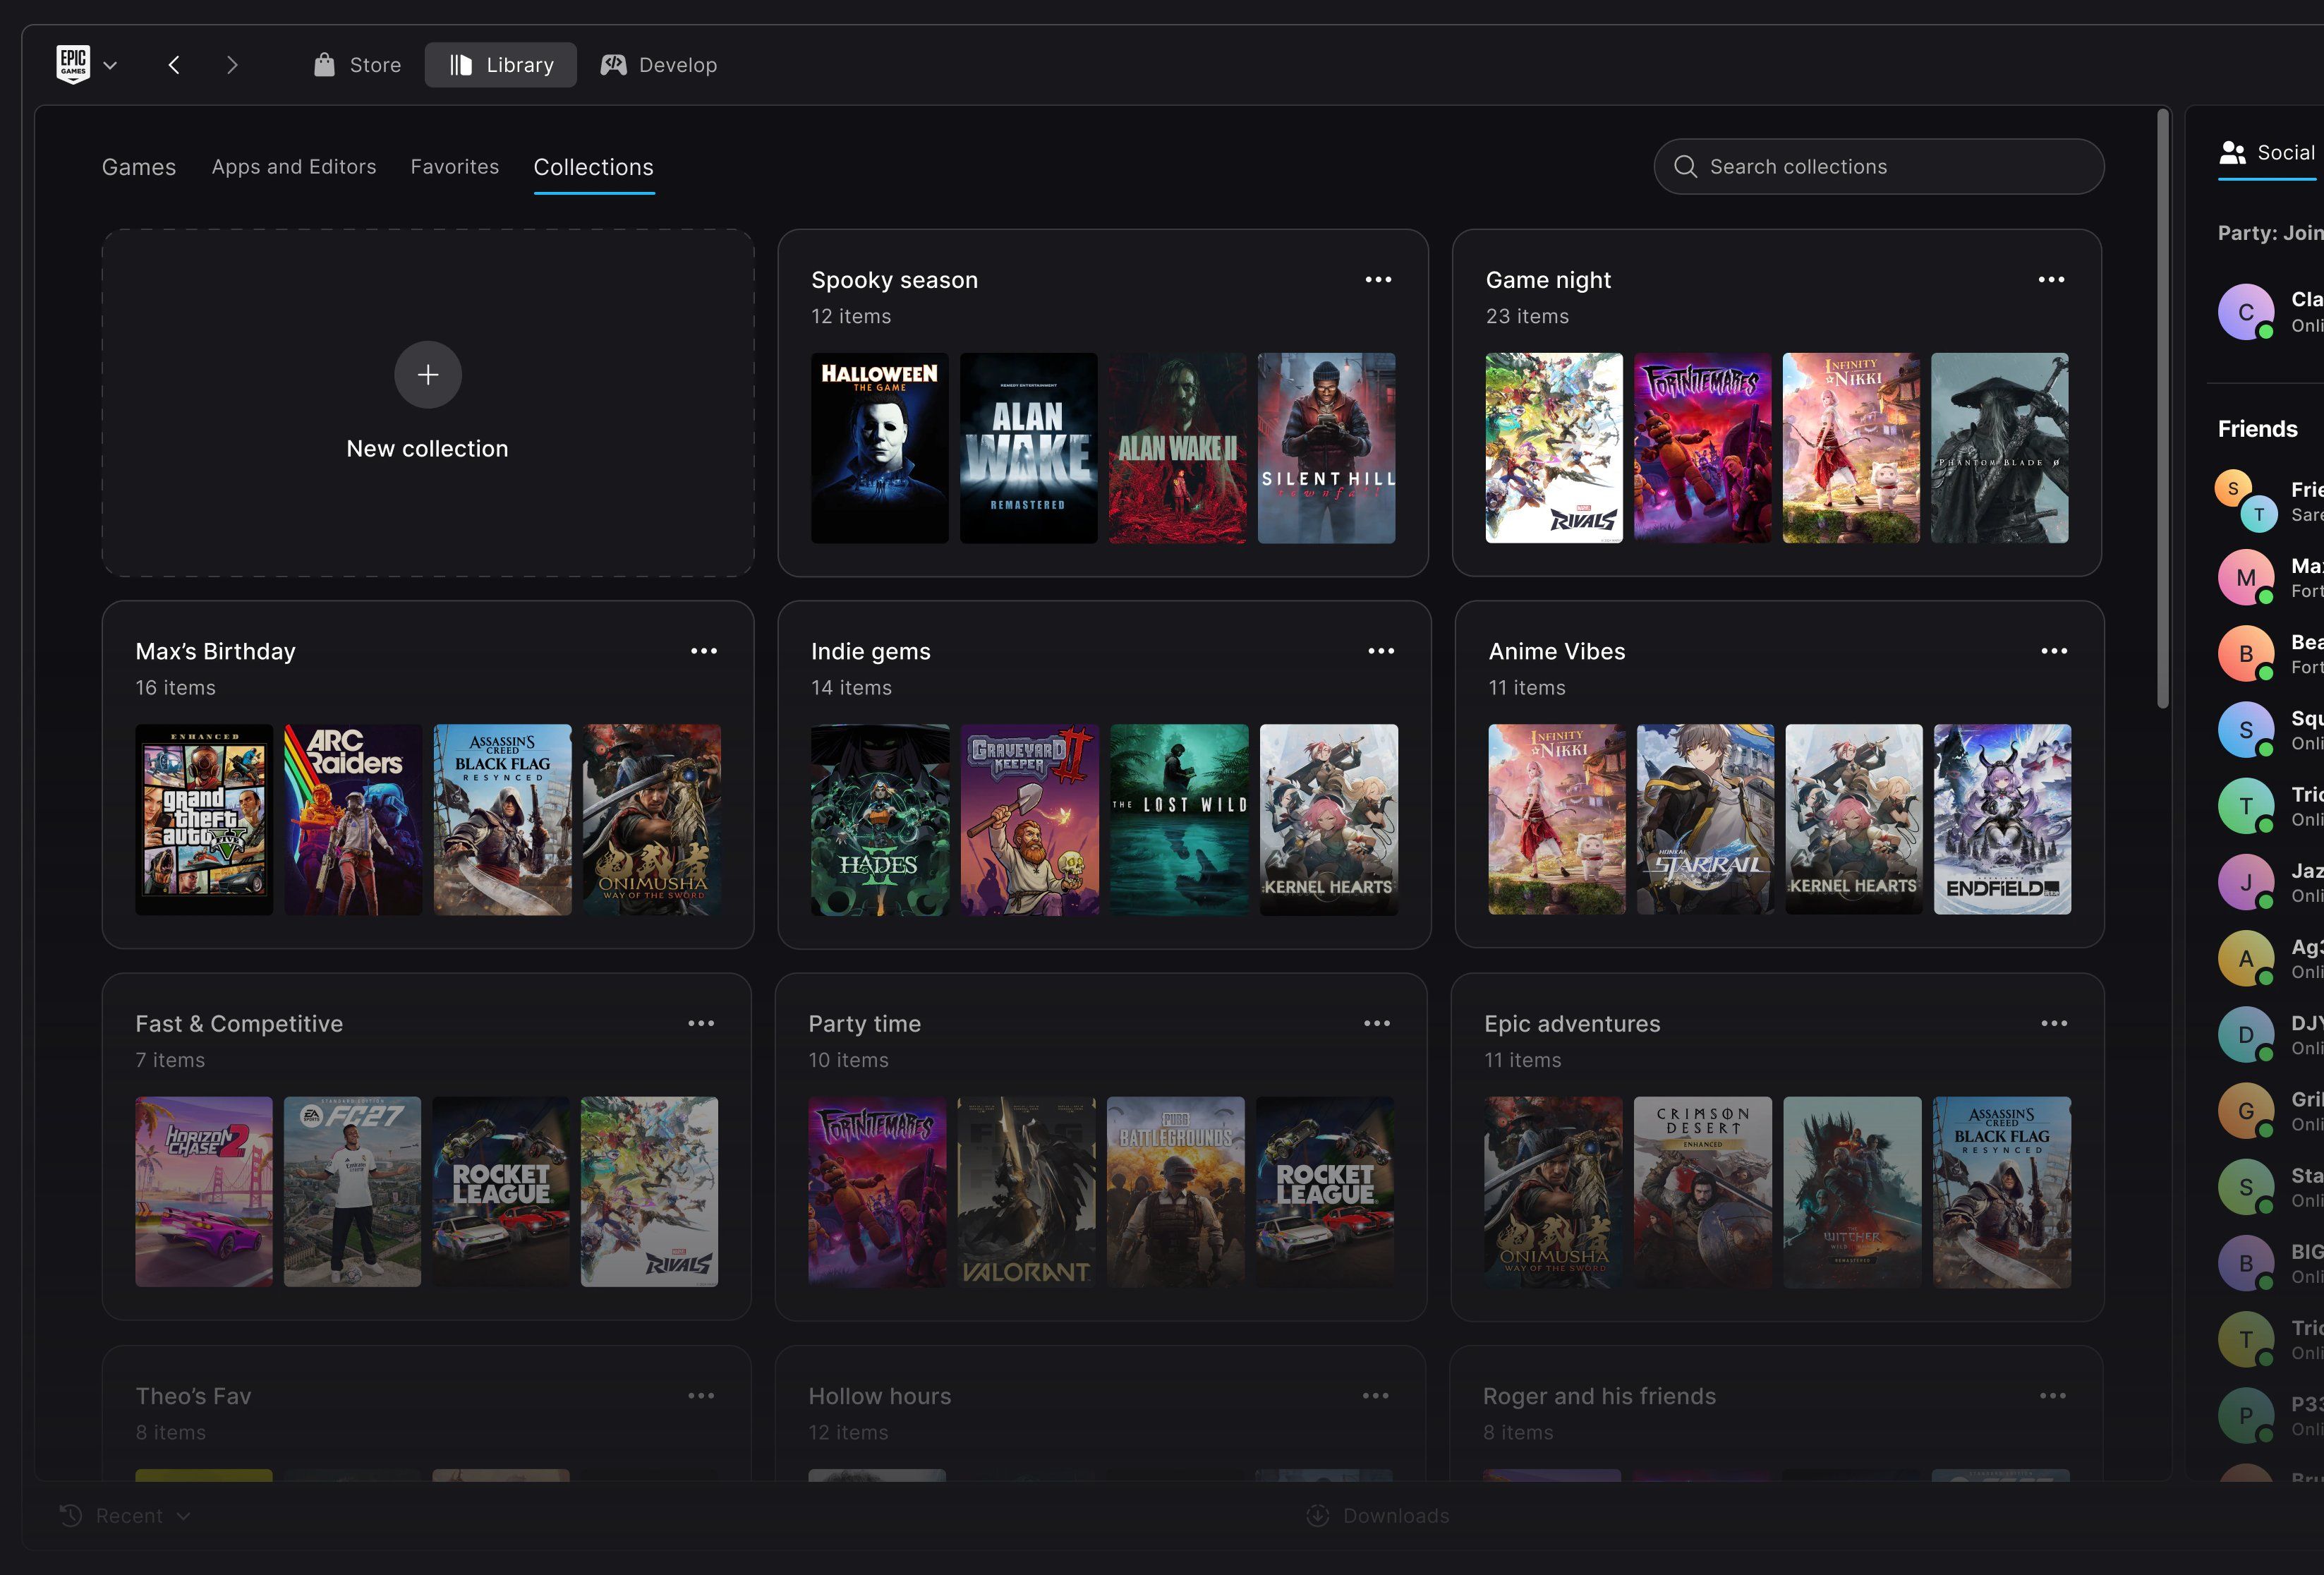This screenshot has height=1575, width=2324.
Task: Open Max's Birthday options menu
Action: (704, 651)
